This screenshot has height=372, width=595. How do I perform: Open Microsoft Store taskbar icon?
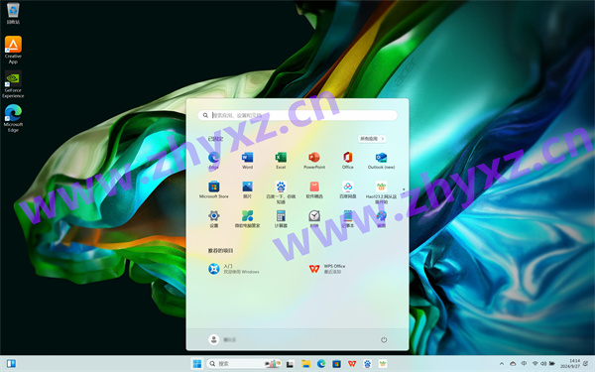tap(336, 364)
